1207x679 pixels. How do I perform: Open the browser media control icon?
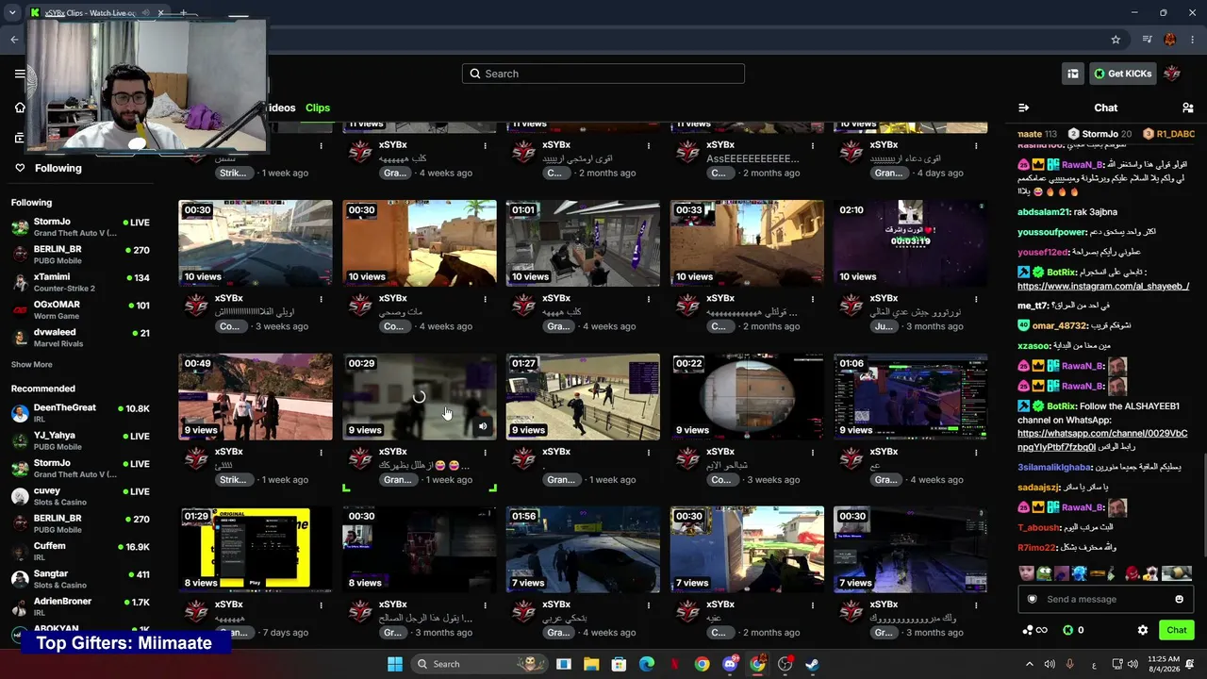[x=1147, y=40]
